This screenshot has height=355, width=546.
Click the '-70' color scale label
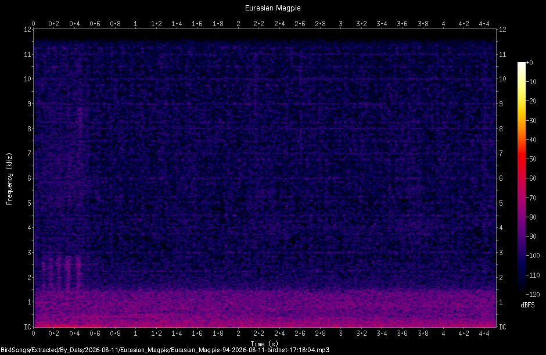point(531,198)
